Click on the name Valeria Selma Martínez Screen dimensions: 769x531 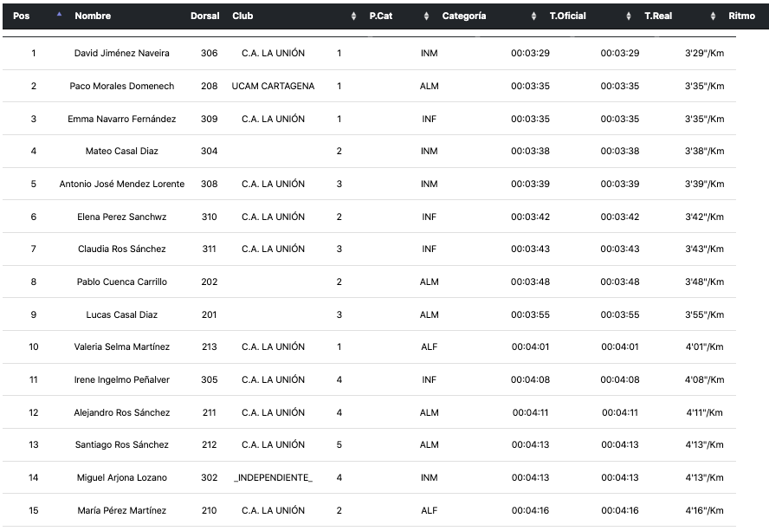[121, 347]
